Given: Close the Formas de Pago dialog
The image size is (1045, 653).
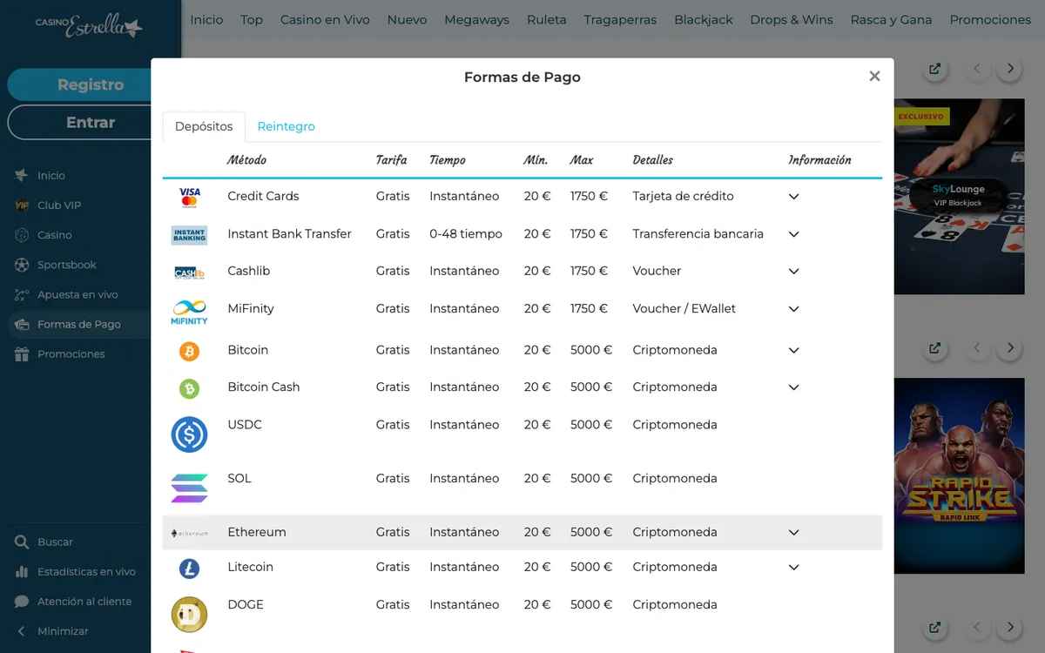Looking at the screenshot, I should pos(874,77).
